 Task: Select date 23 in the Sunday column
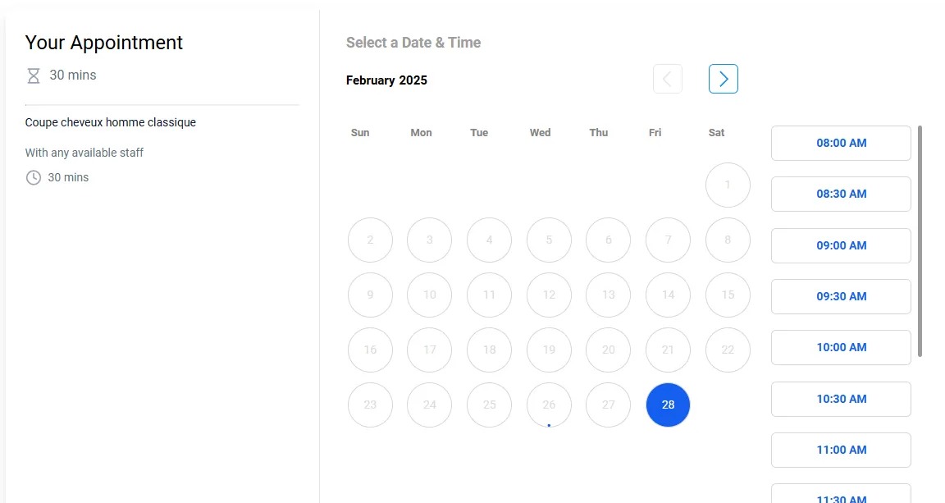click(370, 405)
